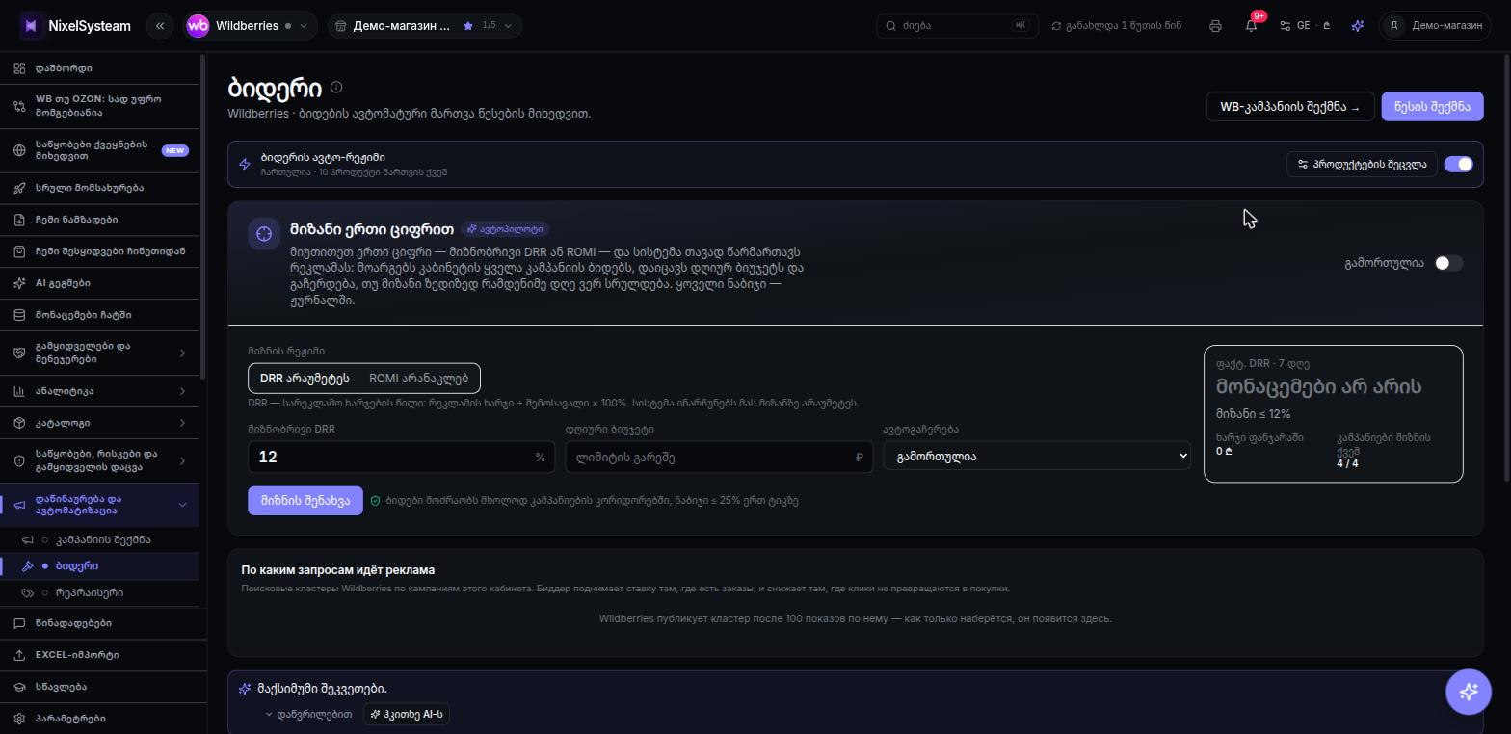Open დაშბორდი in the sidebar
This screenshot has height=734, width=1511.
(x=100, y=68)
